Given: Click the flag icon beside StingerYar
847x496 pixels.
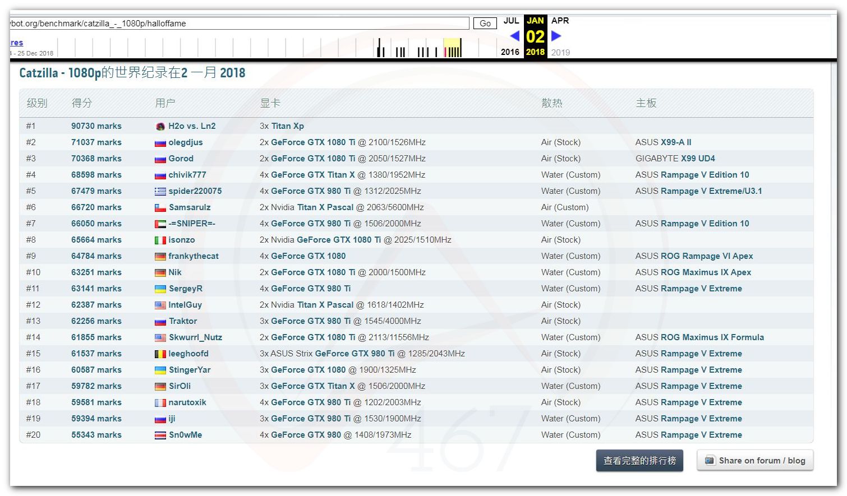Looking at the screenshot, I should click(x=160, y=370).
